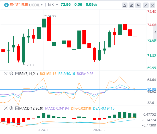Collapse chart with shrink arrows icon
The image size is (157, 134).
click(146, 5)
